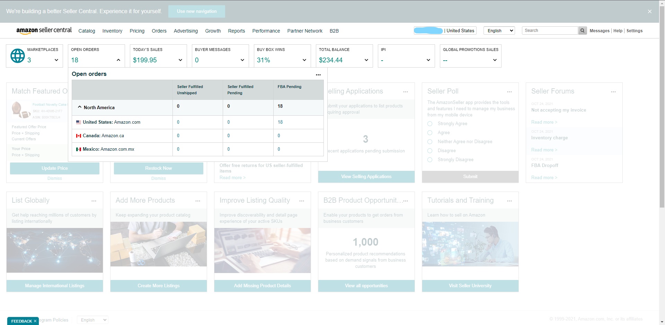Open the Help link
665x325 pixels.
[x=618, y=31]
